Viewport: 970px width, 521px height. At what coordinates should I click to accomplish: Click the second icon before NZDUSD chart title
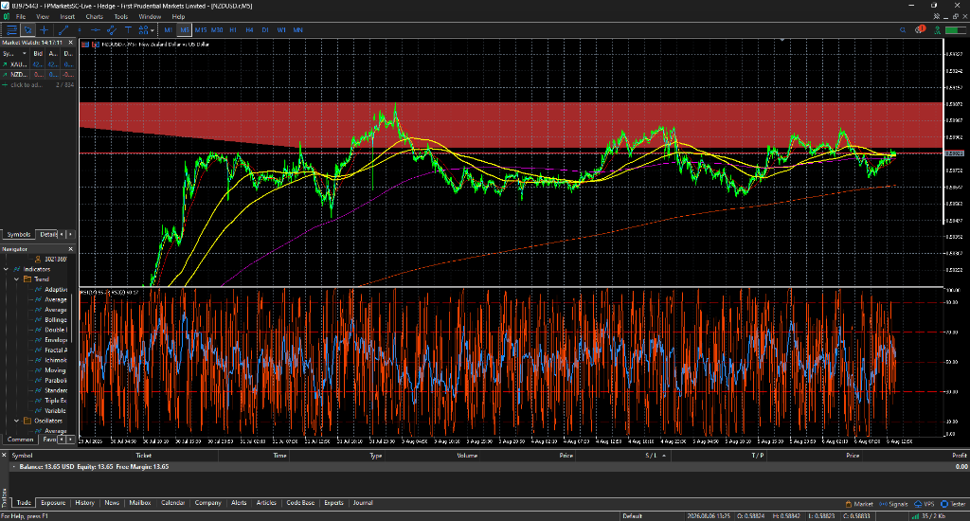[96, 45]
